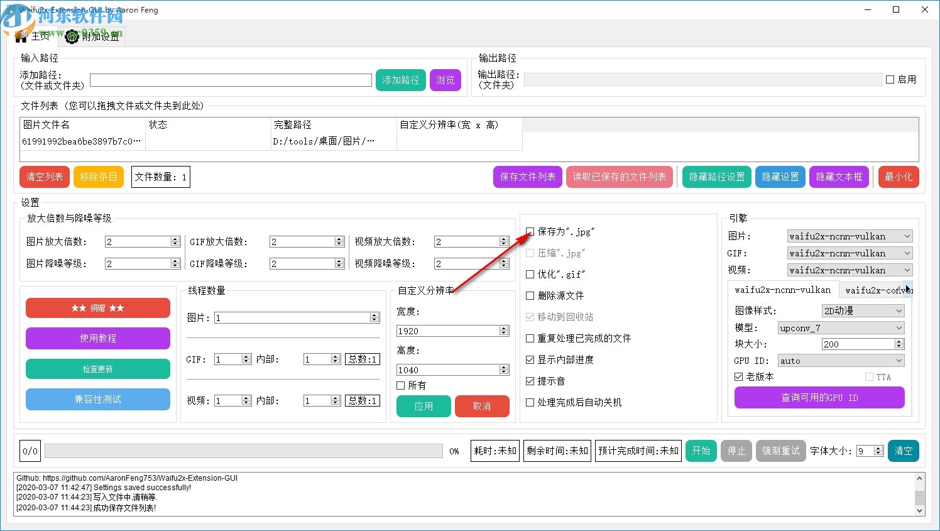Increase 宽度 value using its up stepper arrow
This screenshot has height=531, width=940.
tap(503, 327)
